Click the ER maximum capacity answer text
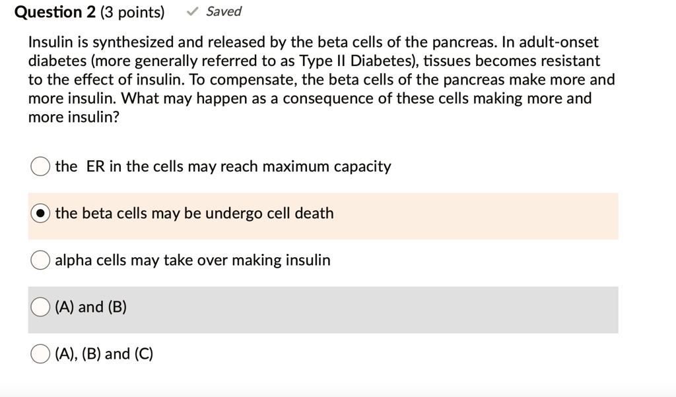 click(223, 166)
